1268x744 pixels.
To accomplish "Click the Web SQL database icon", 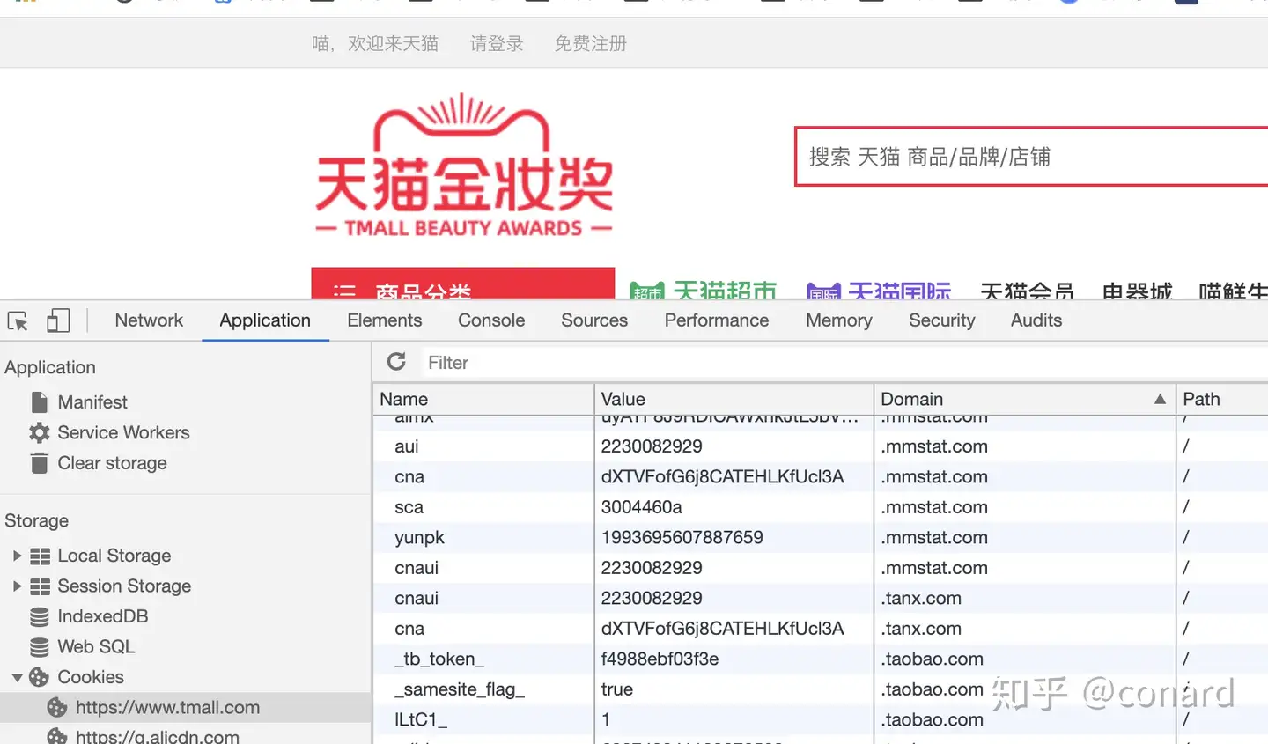I will (40, 647).
